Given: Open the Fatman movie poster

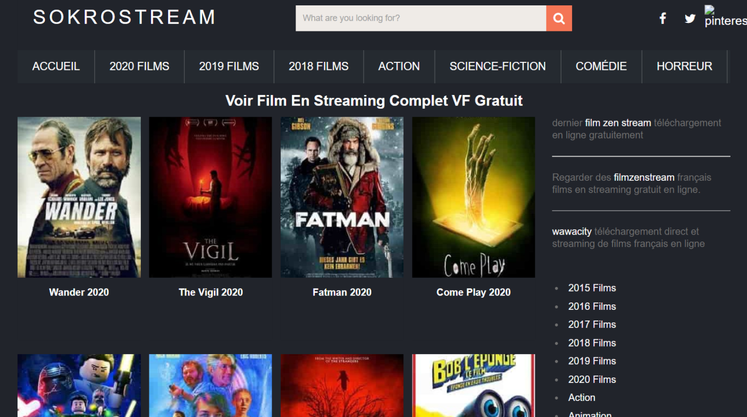Looking at the screenshot, I should click(x=342, y=197).
